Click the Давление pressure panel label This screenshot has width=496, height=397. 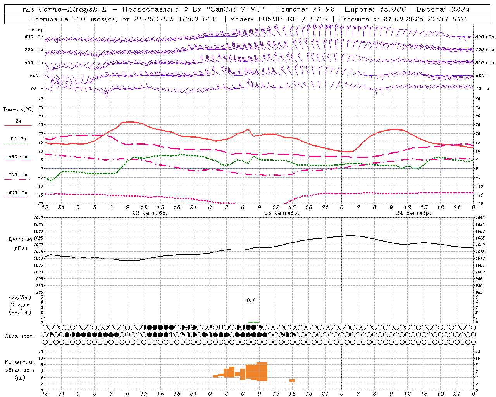[20, 240]
